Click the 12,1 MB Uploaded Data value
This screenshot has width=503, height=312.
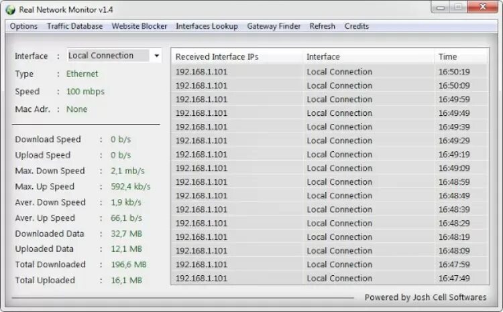pyautogui.click(x=126, y=249)
